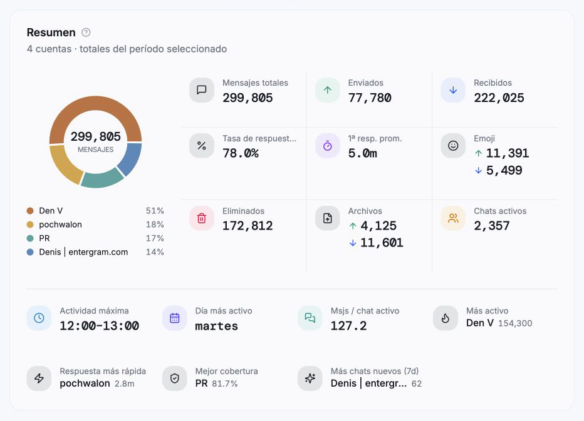
Task: Click the 5.0m average first response value
Action: pos(362,153)
